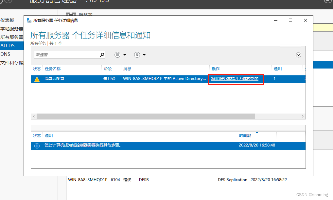Expand the filter panel chevron

pyautogui.click(x=299, y=55)
